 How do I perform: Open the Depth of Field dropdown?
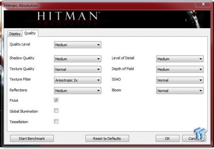coord(180,69)
